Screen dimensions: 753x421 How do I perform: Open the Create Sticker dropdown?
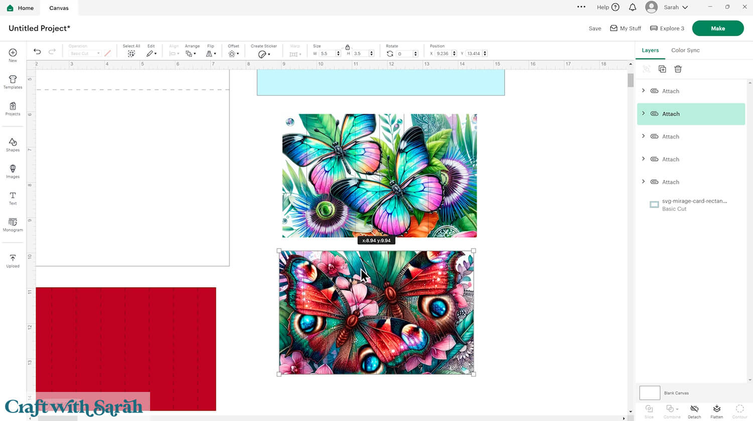pyautogui.click(x=264, y=54)
